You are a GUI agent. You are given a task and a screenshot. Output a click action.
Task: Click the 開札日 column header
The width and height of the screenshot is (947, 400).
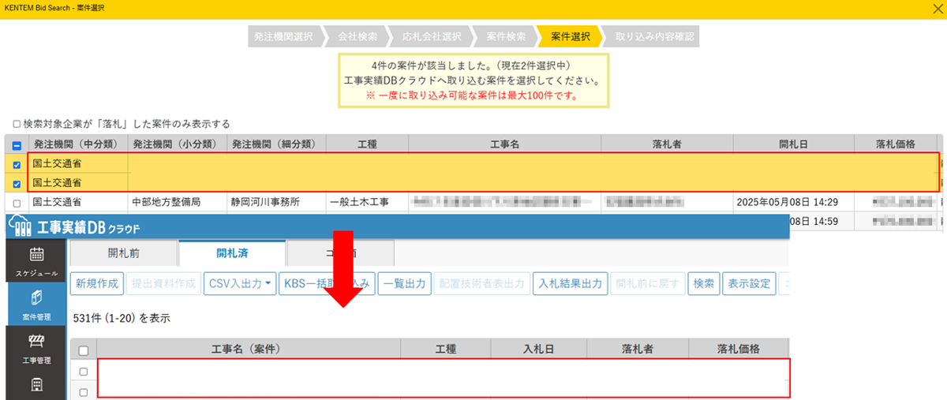[x=794, y=144]
